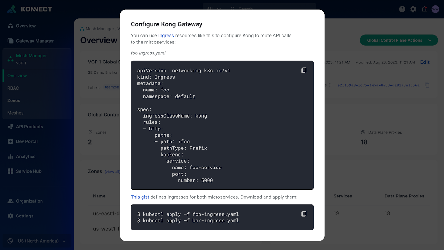The width and height of the screenshot is (444, 250).
Task: Expand the US (North America) region selector
Action: point(37,241)
